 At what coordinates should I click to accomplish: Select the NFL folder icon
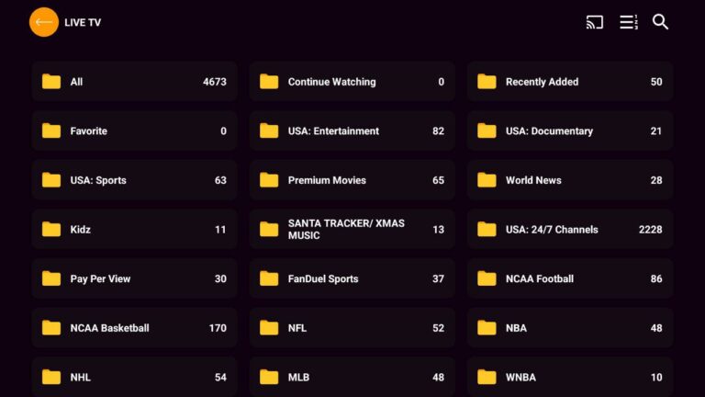[x=269, y=328]
